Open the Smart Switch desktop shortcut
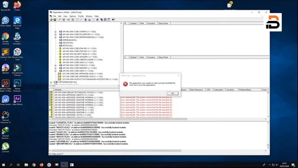 coord(6,100)
